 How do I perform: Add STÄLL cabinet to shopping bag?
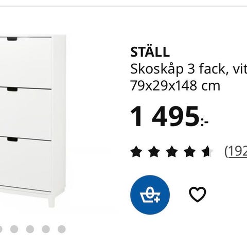point(150,195)
